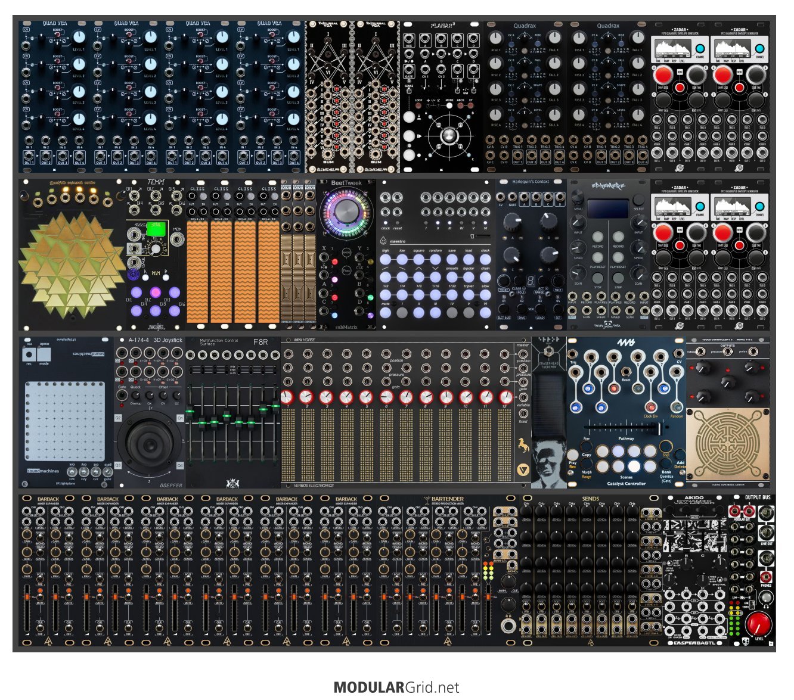
Task: Tap the LS1lightplane square touch pad
Action: click(x=65, y=421)
